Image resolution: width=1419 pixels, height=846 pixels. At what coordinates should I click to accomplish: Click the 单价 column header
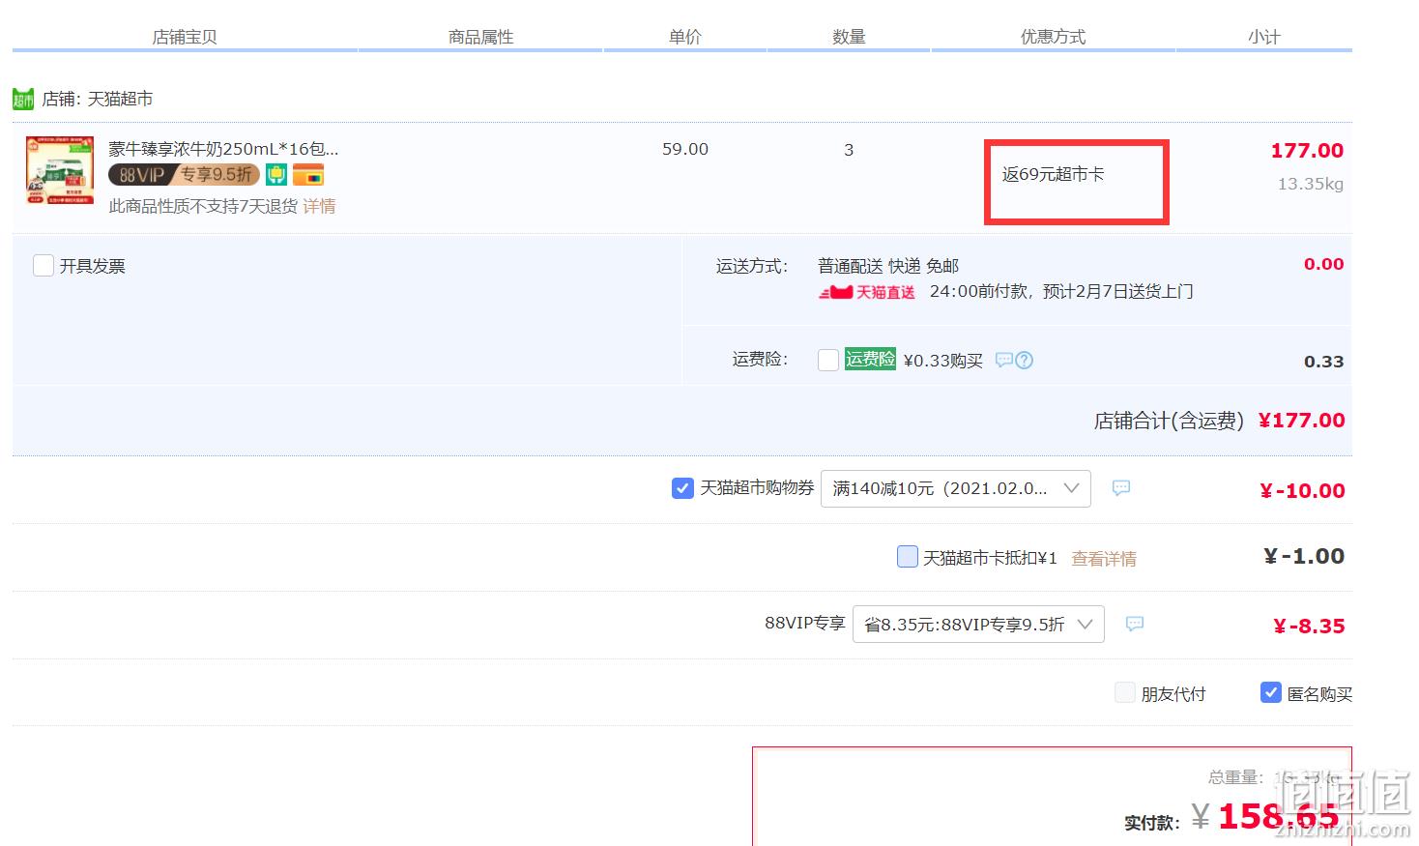point(685,37)
